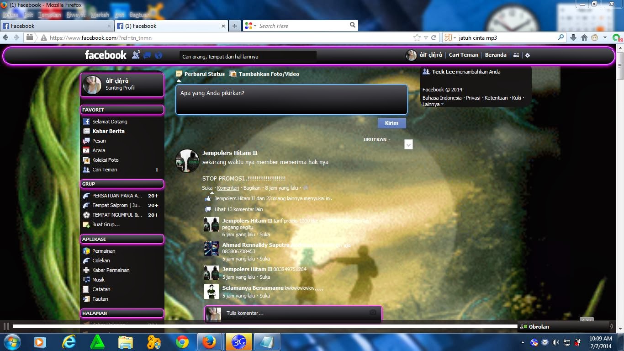624x351 pixels.
Task: Open the Markah menu
Action: point(100,15)
